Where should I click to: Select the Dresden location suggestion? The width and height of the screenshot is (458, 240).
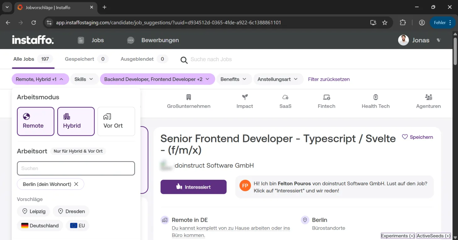click(71, 211)
